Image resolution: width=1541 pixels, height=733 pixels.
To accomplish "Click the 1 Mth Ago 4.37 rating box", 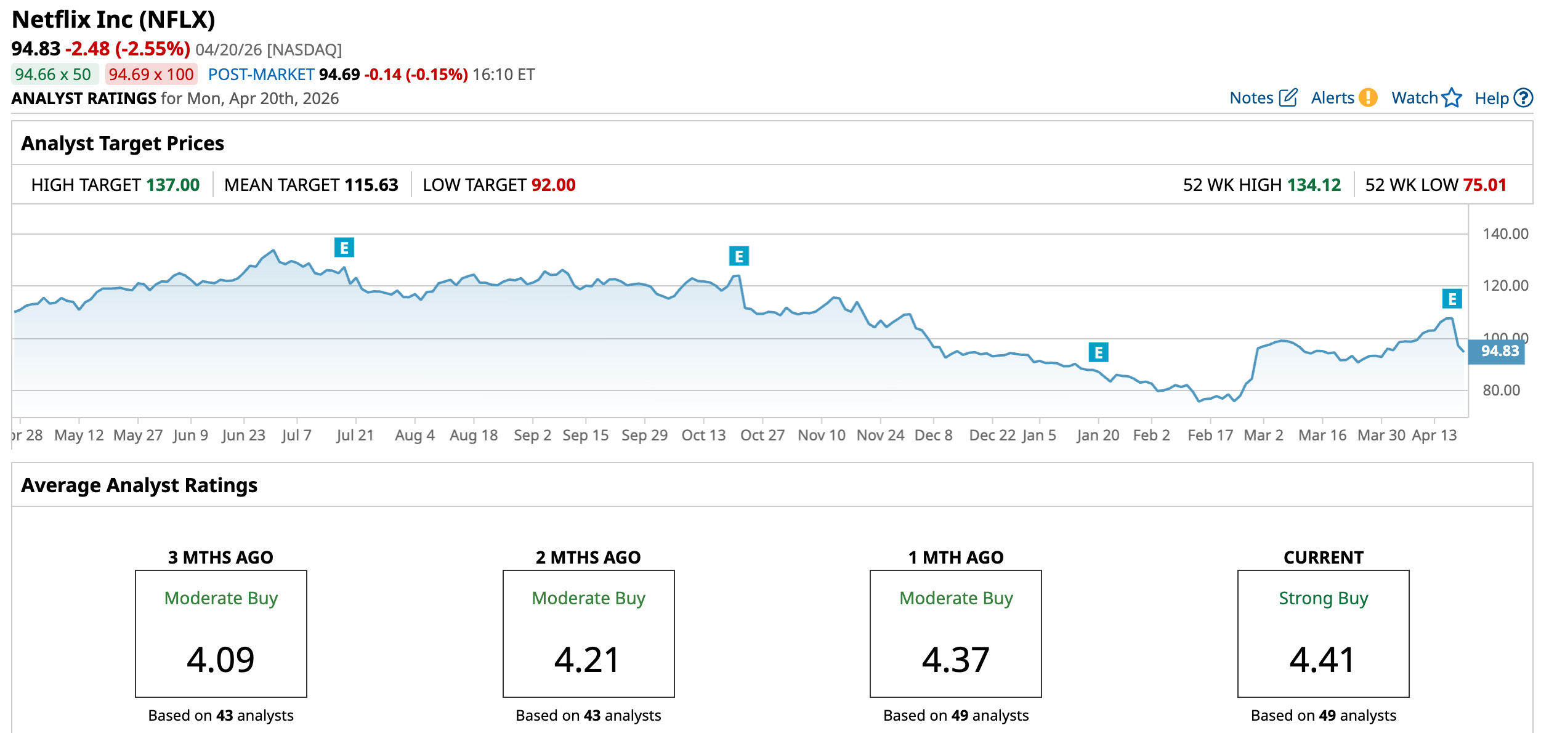I will [x=955, y=633].
